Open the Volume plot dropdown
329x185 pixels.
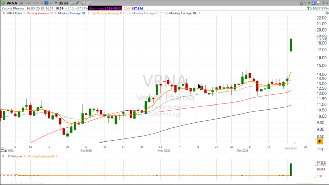[25, 156]
